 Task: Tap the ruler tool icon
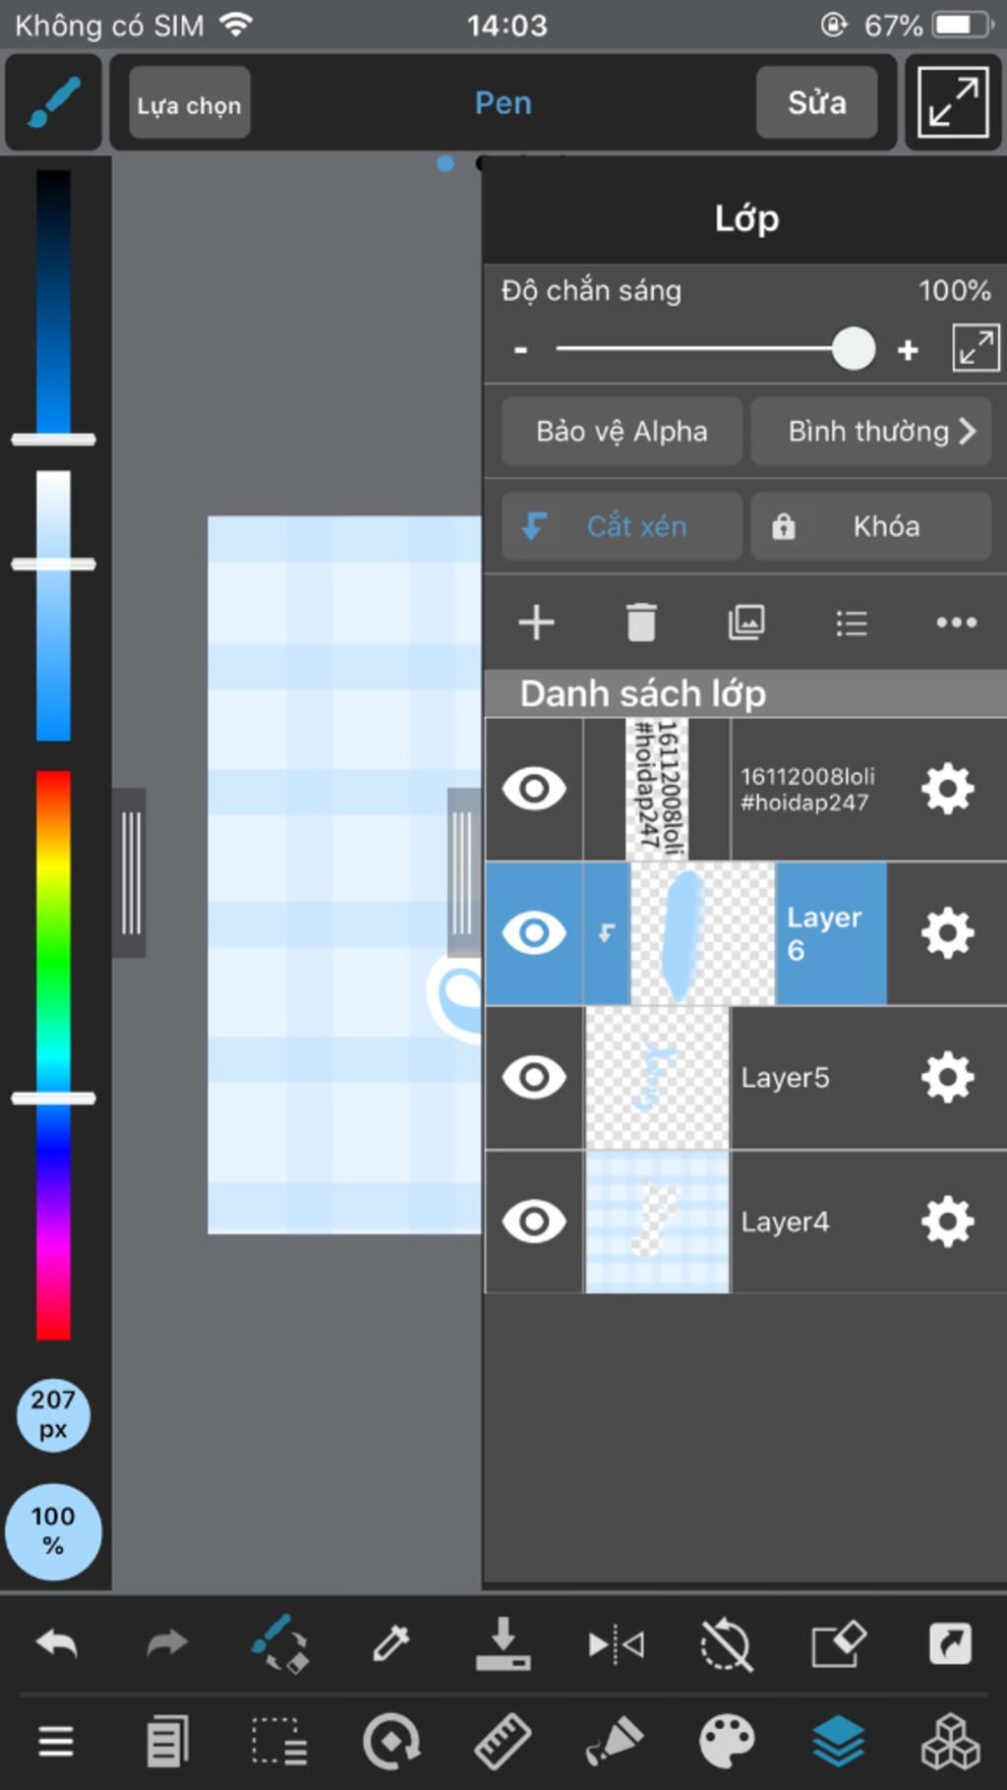pos(503,1742)
